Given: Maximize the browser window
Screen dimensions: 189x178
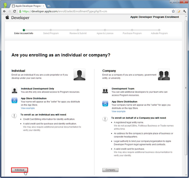Looking at the screenshot, I should coord(177,2).
